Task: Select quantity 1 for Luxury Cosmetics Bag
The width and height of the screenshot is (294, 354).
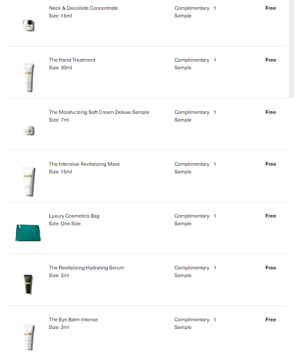Action: click(215, 216)
